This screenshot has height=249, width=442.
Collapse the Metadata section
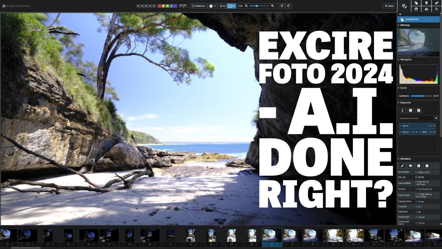click(x=399, y=159)
